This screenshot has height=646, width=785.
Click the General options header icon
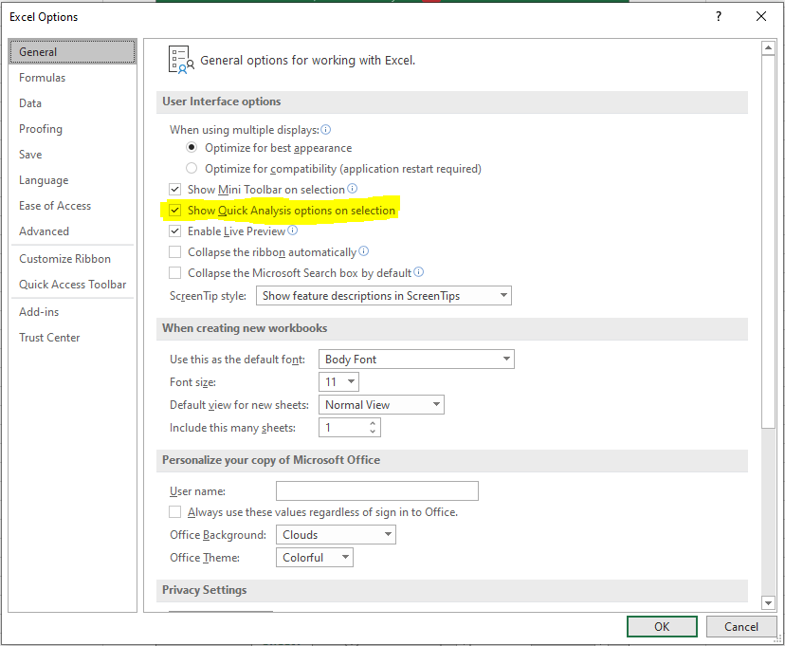(181, 60)
